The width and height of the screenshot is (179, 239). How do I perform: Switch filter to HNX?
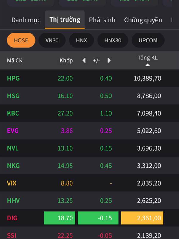coord(81,40)
